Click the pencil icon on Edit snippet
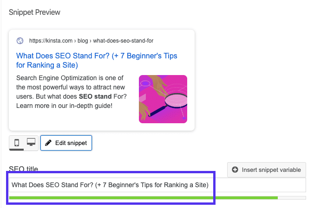 pyautogui.click(x=48, y=143)
